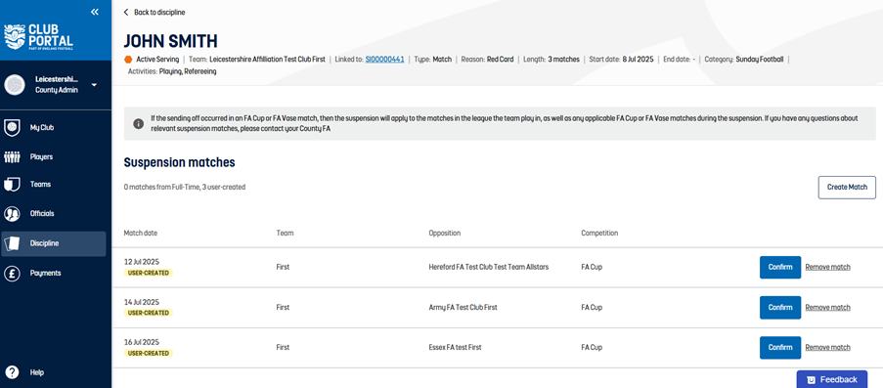Click FA Cup in the Hereford row

pyautogui.click(x=592, y=268)
